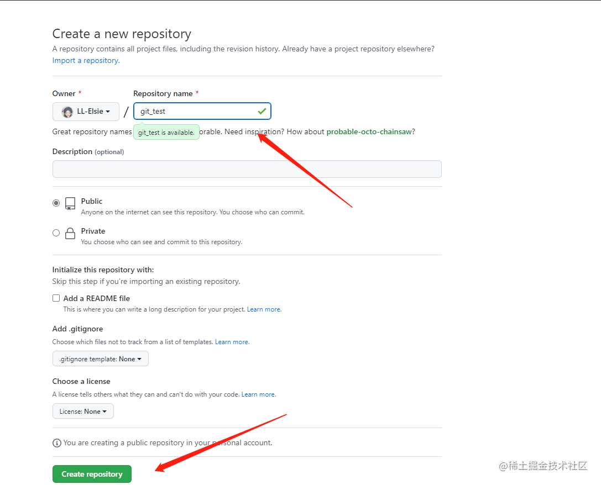Open the LL-Elsie owner dropdown
Viewport: 601px width, 485px height.
tap(86, 112)
